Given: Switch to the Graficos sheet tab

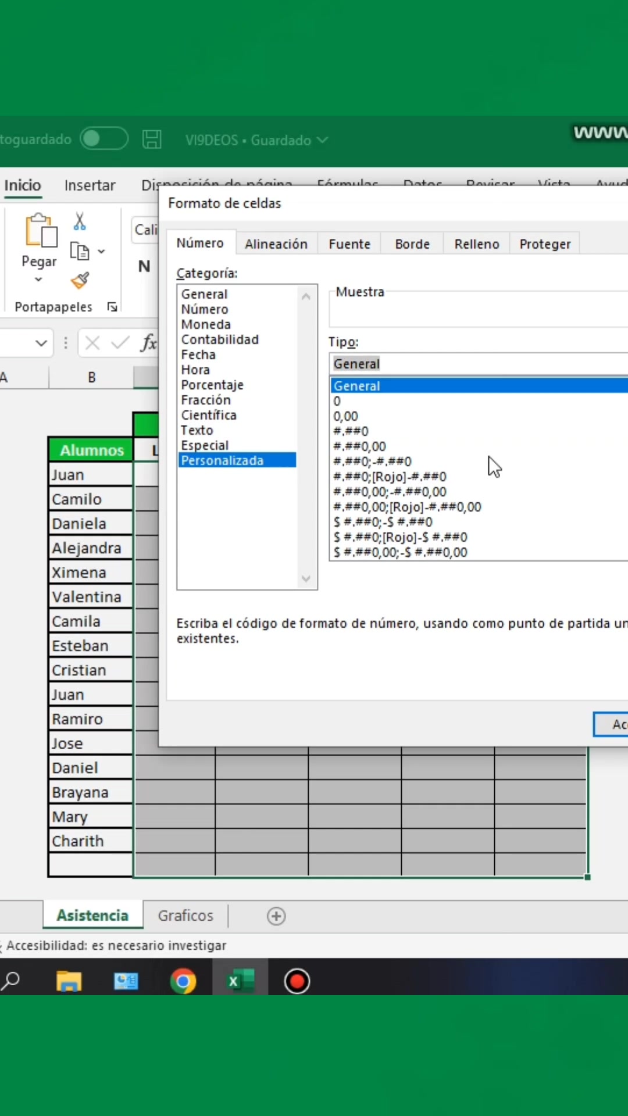Looking at the screenshot, I should pos(185,915).
